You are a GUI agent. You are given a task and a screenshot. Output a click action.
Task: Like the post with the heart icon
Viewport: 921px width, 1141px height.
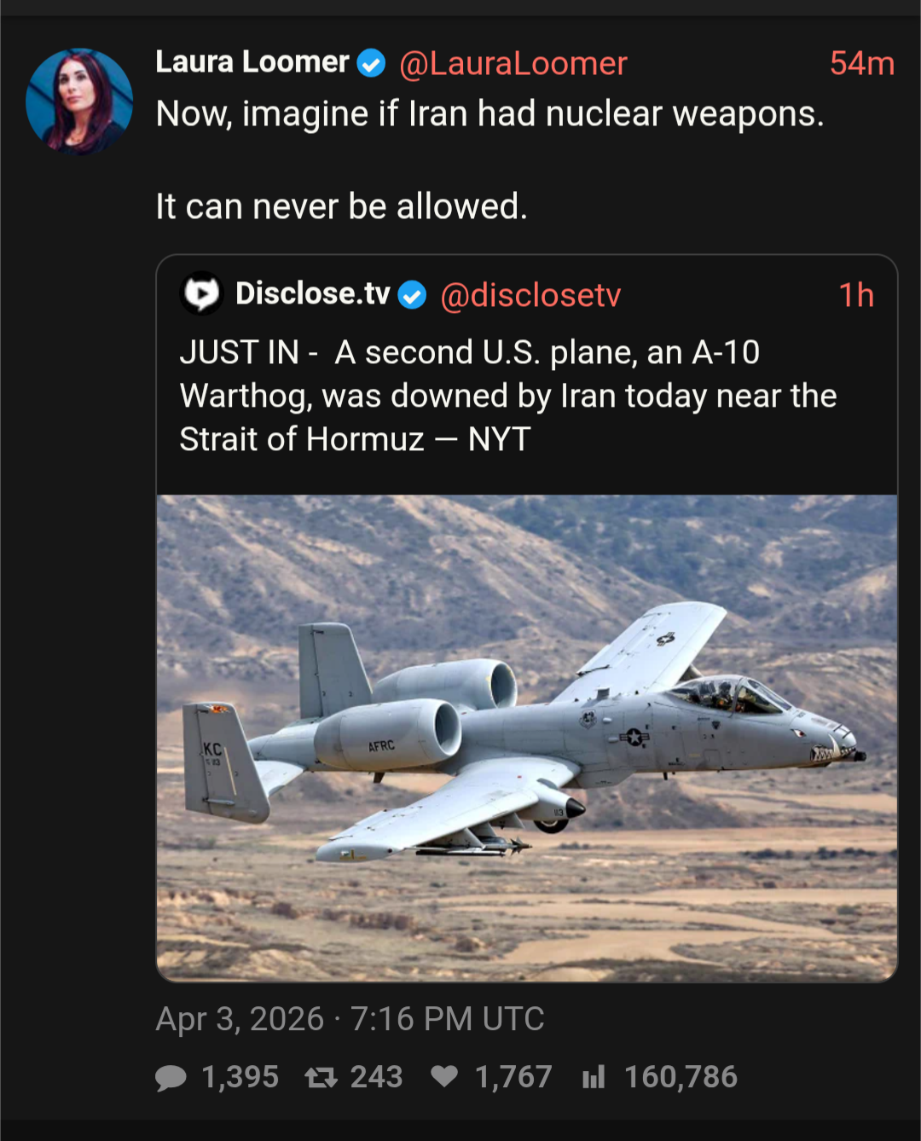(444, 1077)
